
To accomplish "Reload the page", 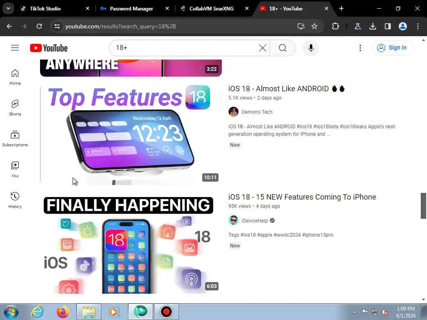I will 39,26.
